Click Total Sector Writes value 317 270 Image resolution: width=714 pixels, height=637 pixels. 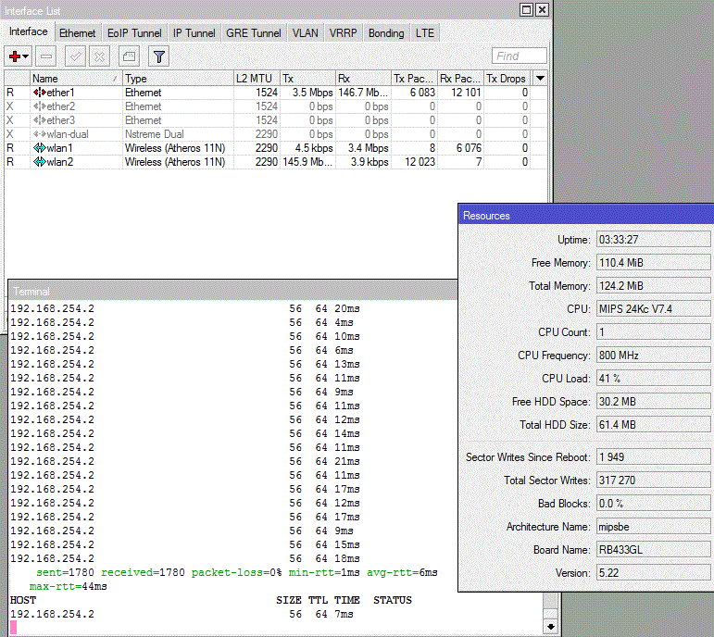[653, 481]
